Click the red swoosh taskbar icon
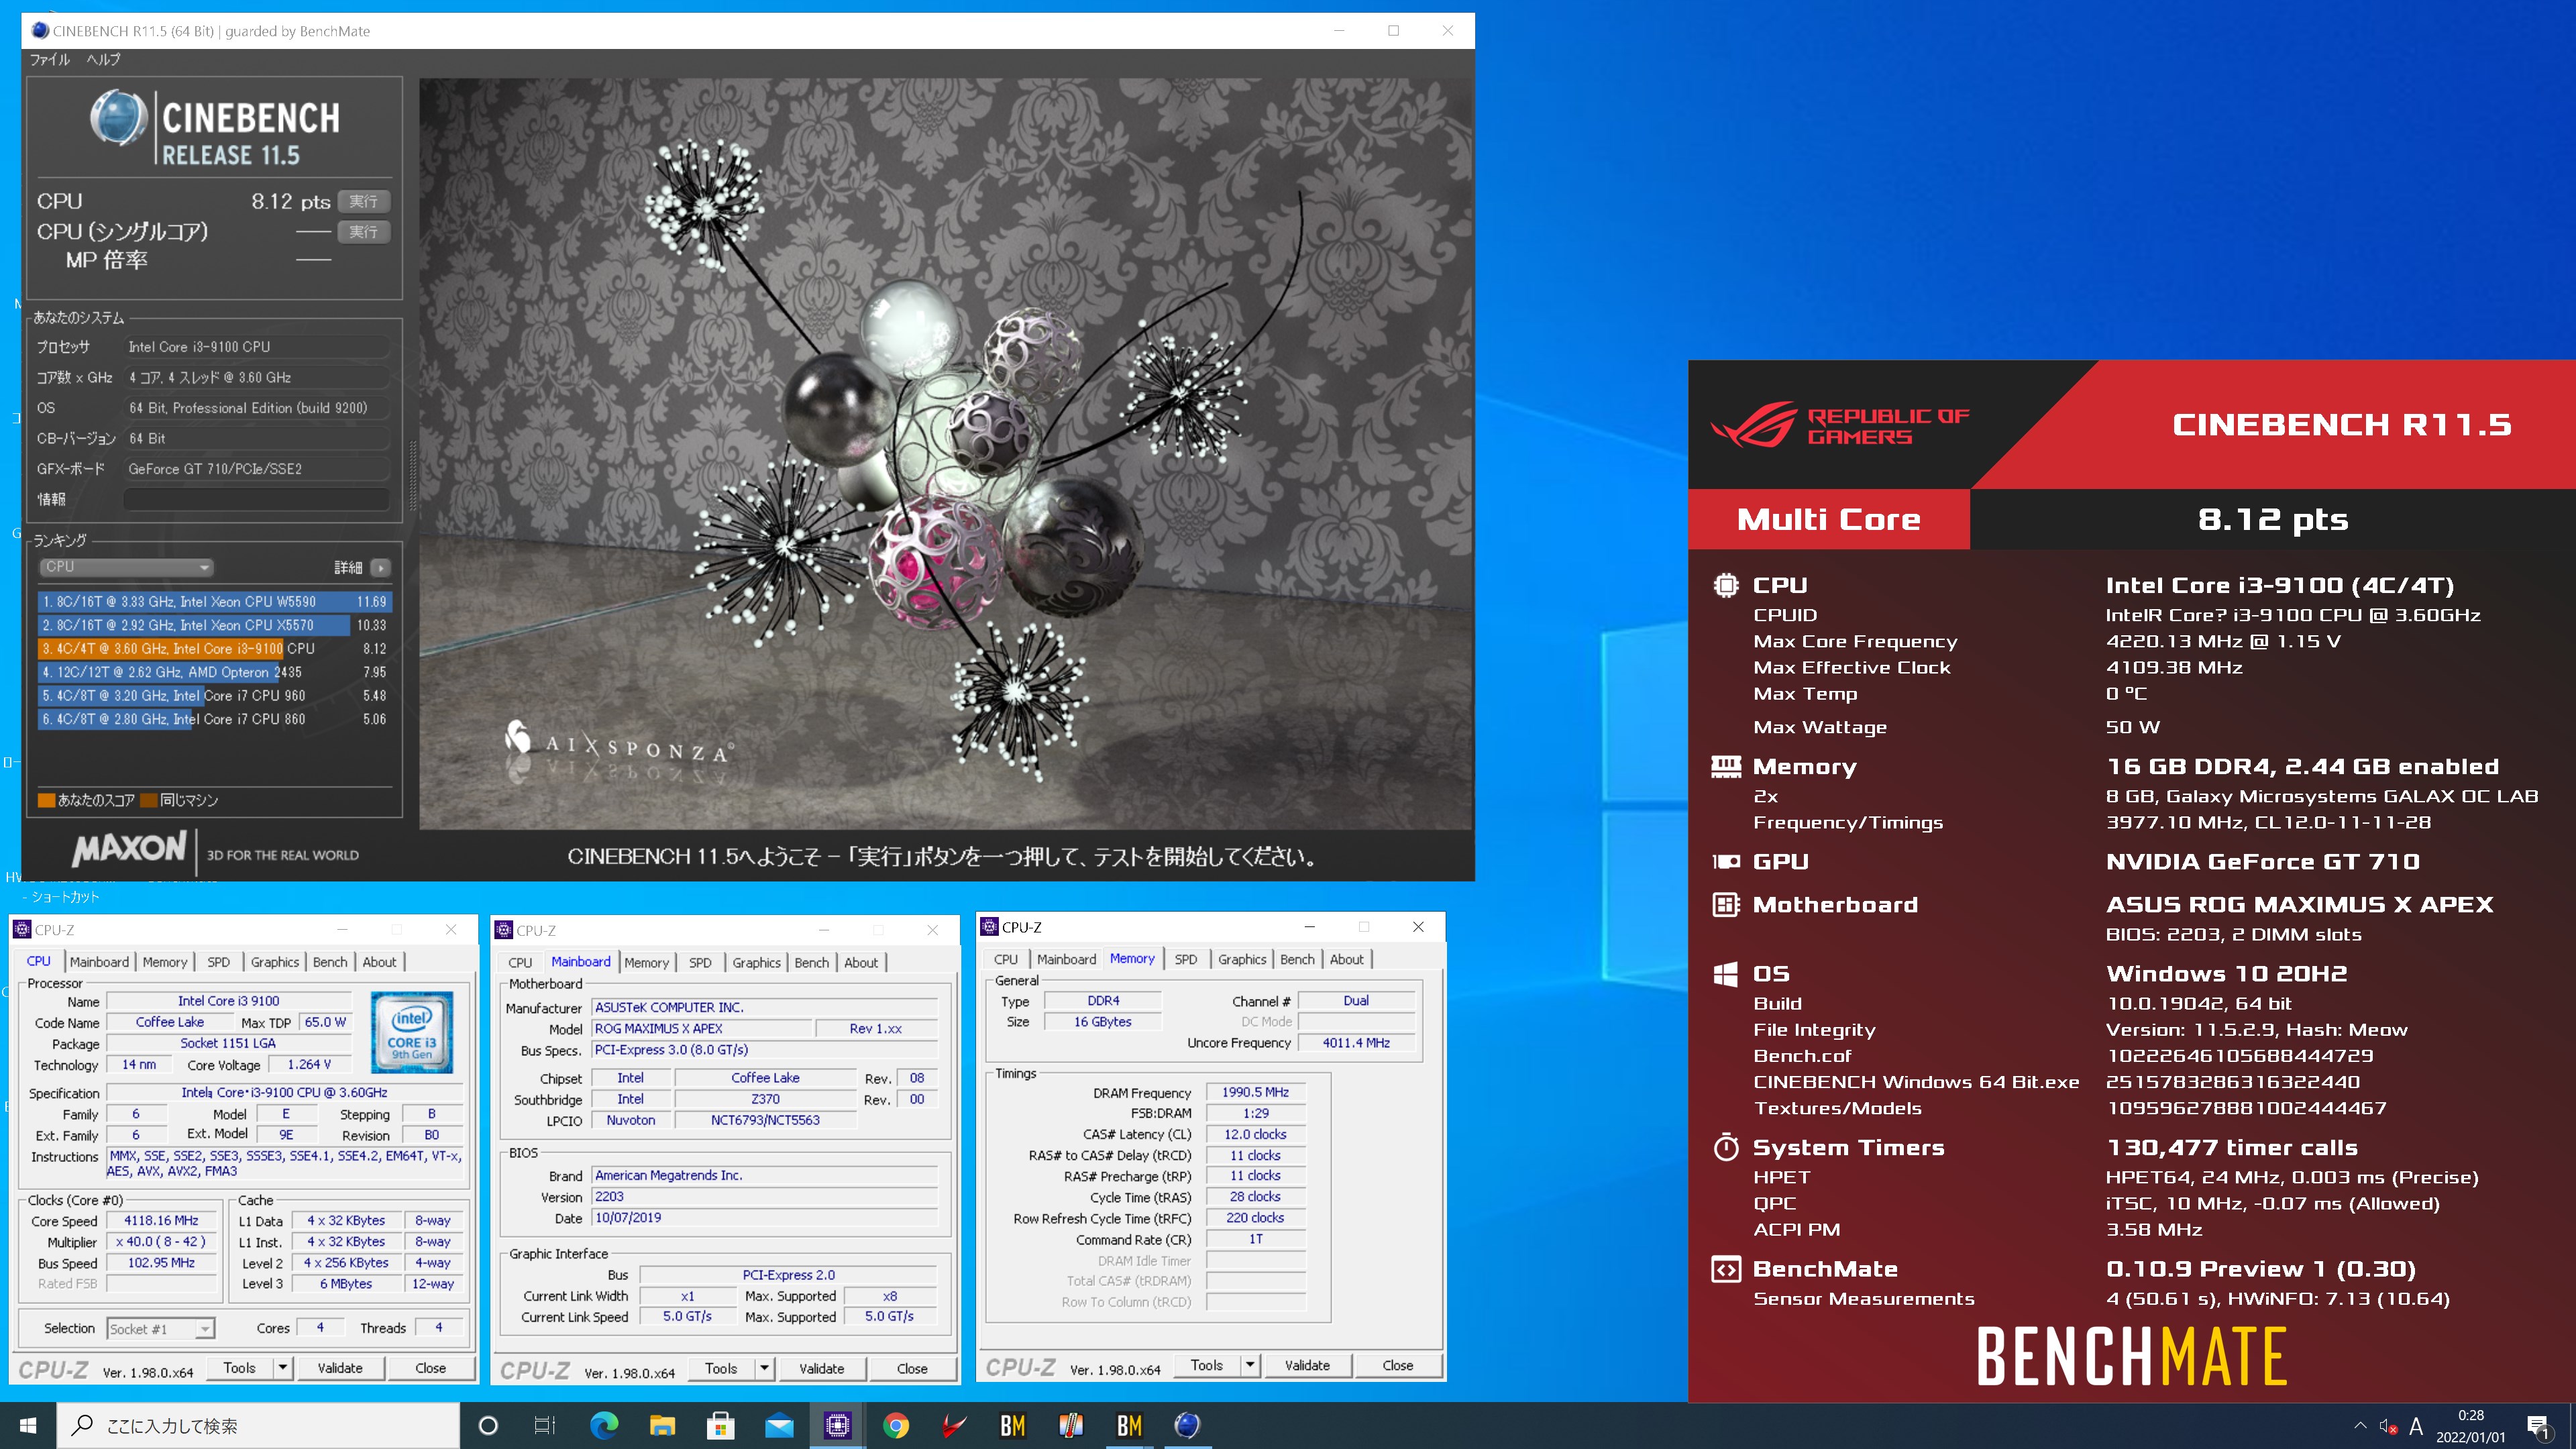Viewport: 2576px width, 1449px height. [954, 1425]
